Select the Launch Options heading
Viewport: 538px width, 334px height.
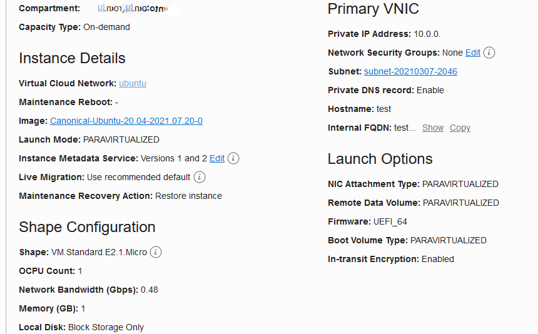(x=380, y=159)
